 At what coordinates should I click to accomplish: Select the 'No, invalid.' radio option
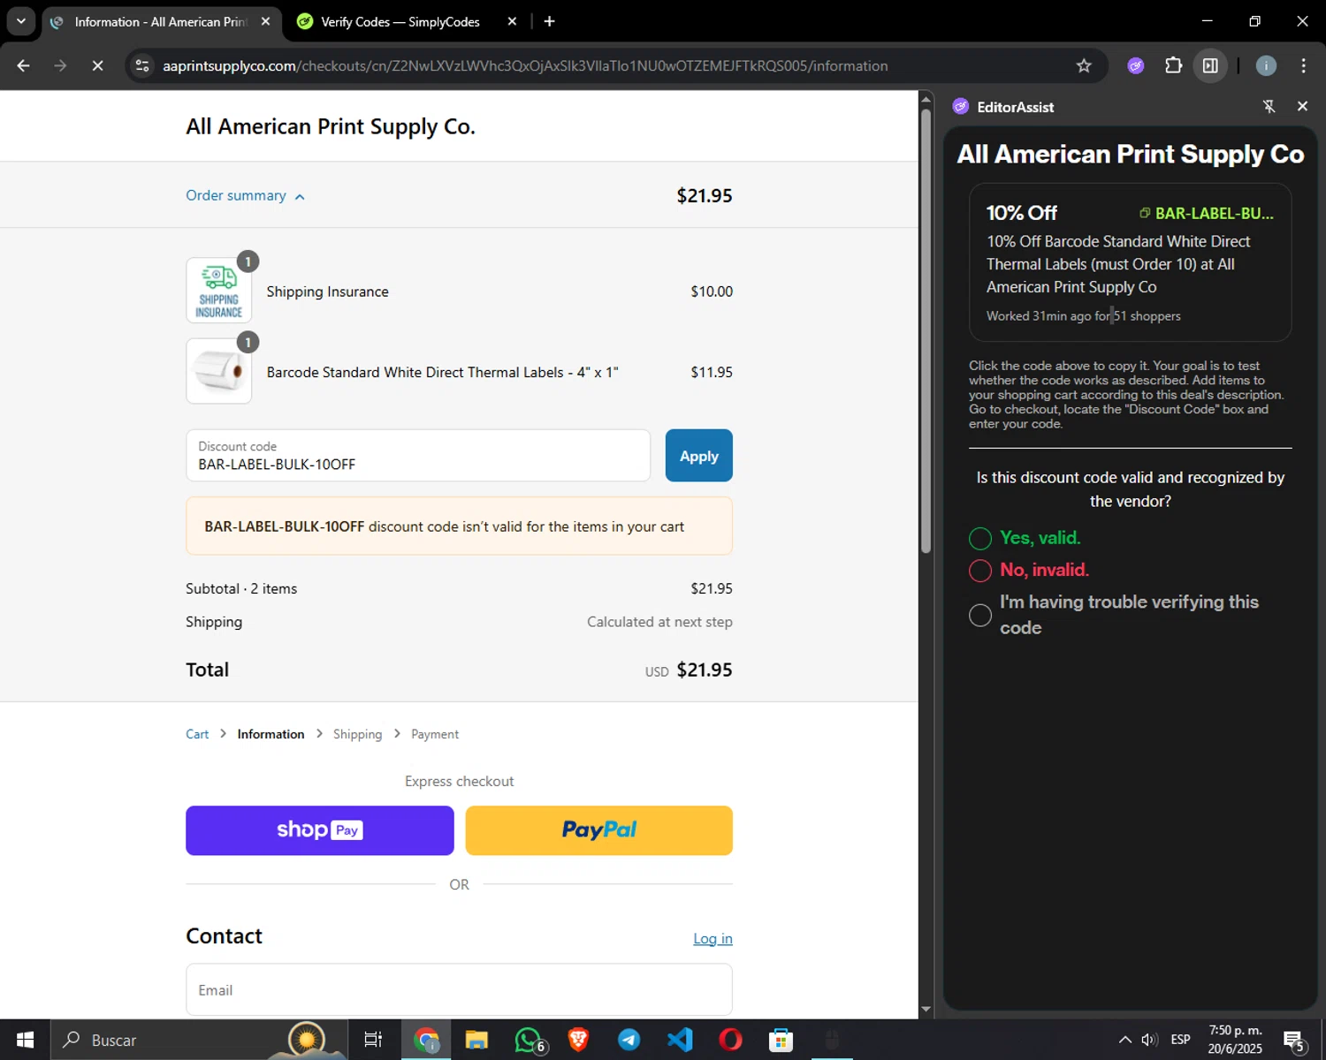tap(980, 571)
